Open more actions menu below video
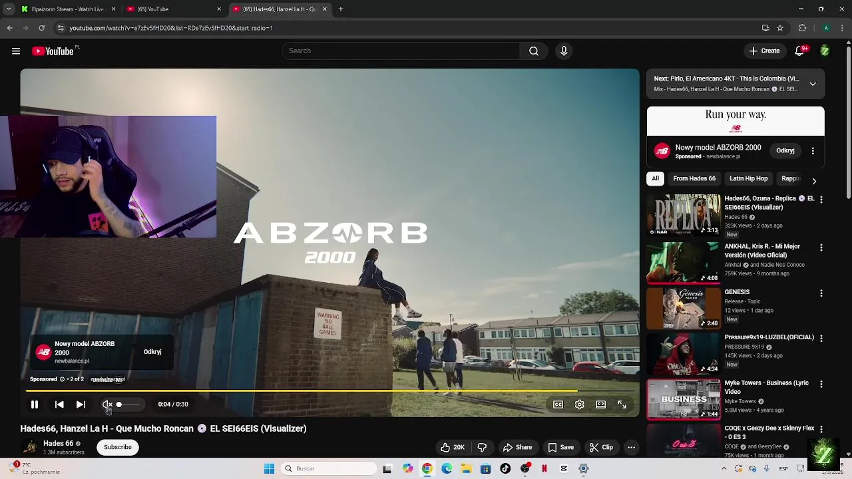Image resolution: width=852 pixels, height=479 pixels. coord(631,448)
